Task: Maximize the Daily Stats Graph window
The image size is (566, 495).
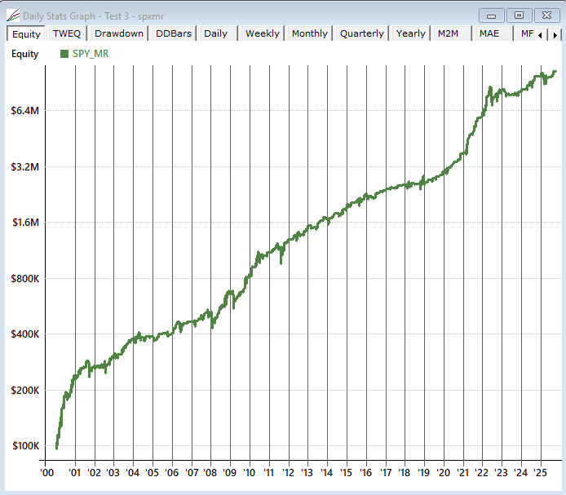Action: [x=519, y=15]
